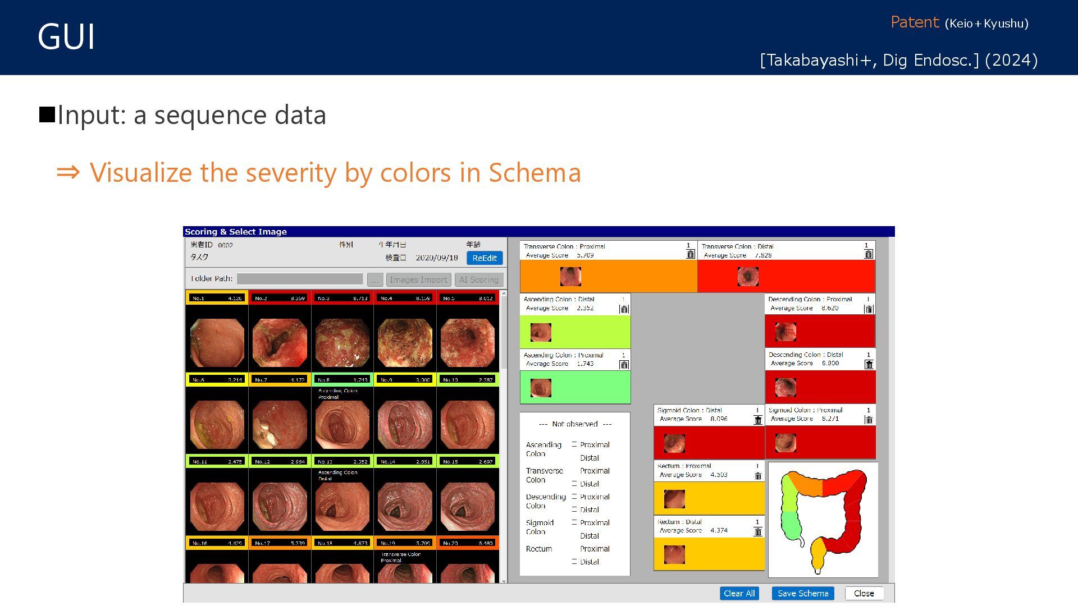Viewport: 1078px width, 606px height.
Task: Delete the Rectum Proximal entry
Action: pyautogui.click(x=758, y=476)
